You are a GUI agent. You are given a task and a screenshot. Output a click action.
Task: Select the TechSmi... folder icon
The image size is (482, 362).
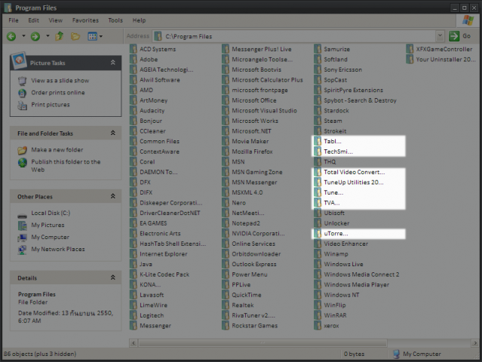tap(318, 152)
